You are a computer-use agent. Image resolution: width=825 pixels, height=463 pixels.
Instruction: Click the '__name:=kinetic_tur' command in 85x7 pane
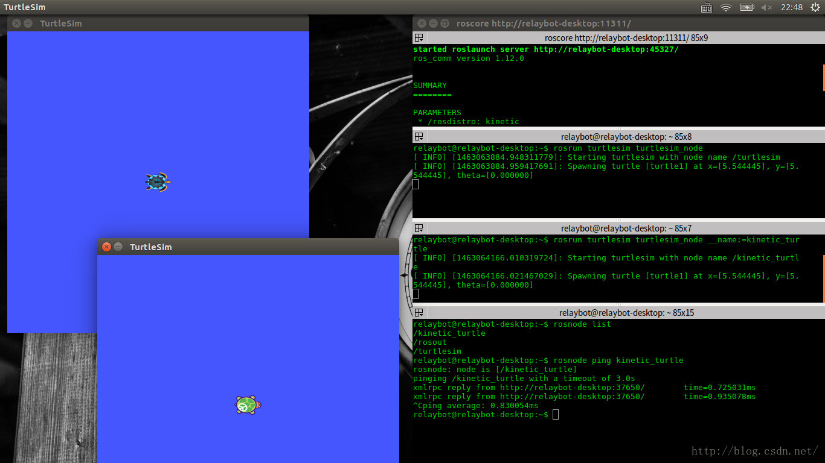tap(754, 239)
